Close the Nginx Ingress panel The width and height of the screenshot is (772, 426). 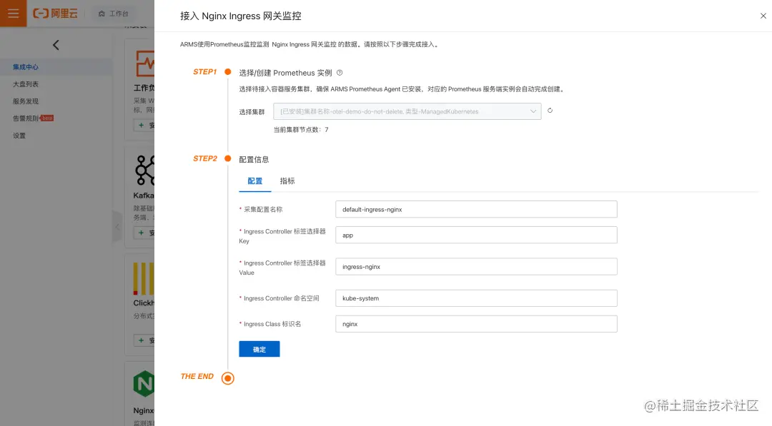763,16
